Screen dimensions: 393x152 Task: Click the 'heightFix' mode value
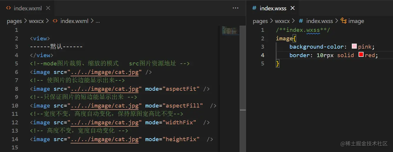[181, 139]
